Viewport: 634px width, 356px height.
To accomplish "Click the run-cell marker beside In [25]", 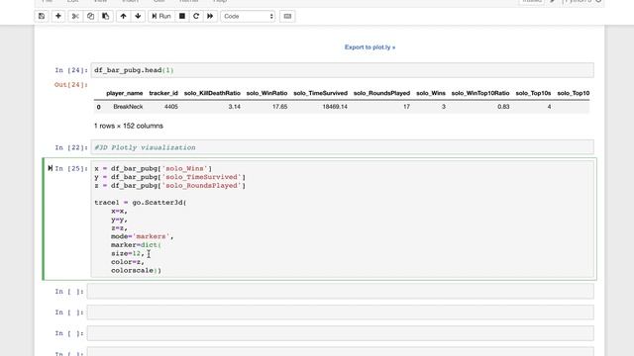I will click(51, 168).
